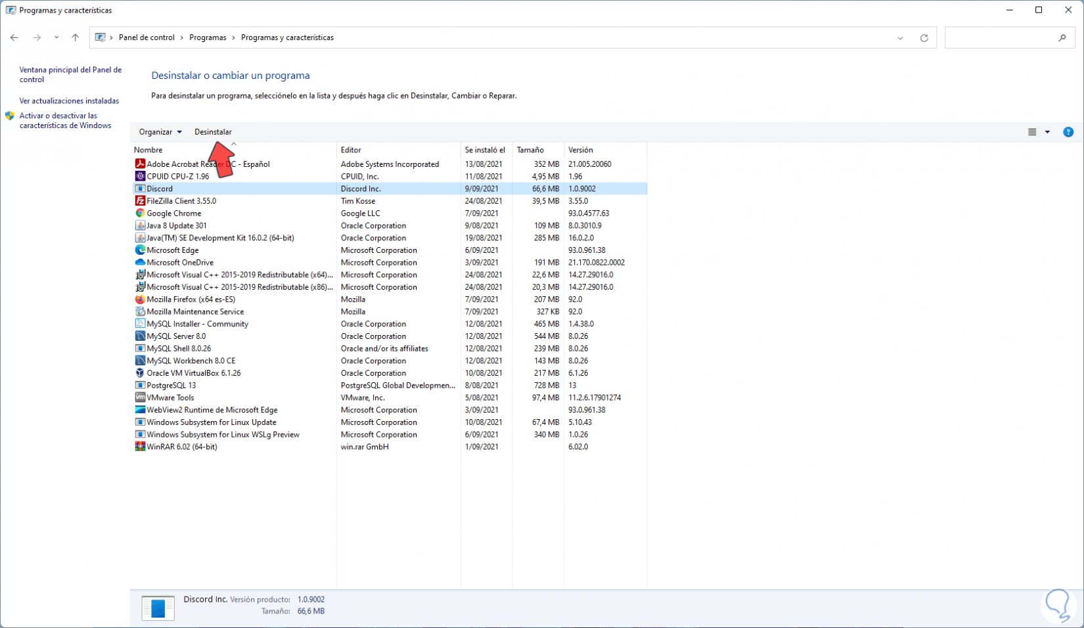This screenshot has width=1084, height=628.
Task: Expand the Programas breadcrumb arrow
Action: (x=233, y=37)
